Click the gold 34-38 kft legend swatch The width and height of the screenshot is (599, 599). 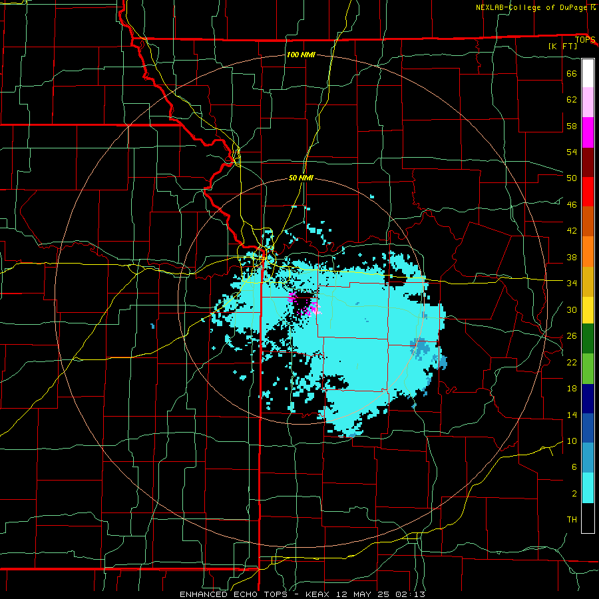588,282
